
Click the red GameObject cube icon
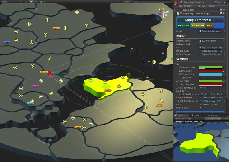click(176, 3)
